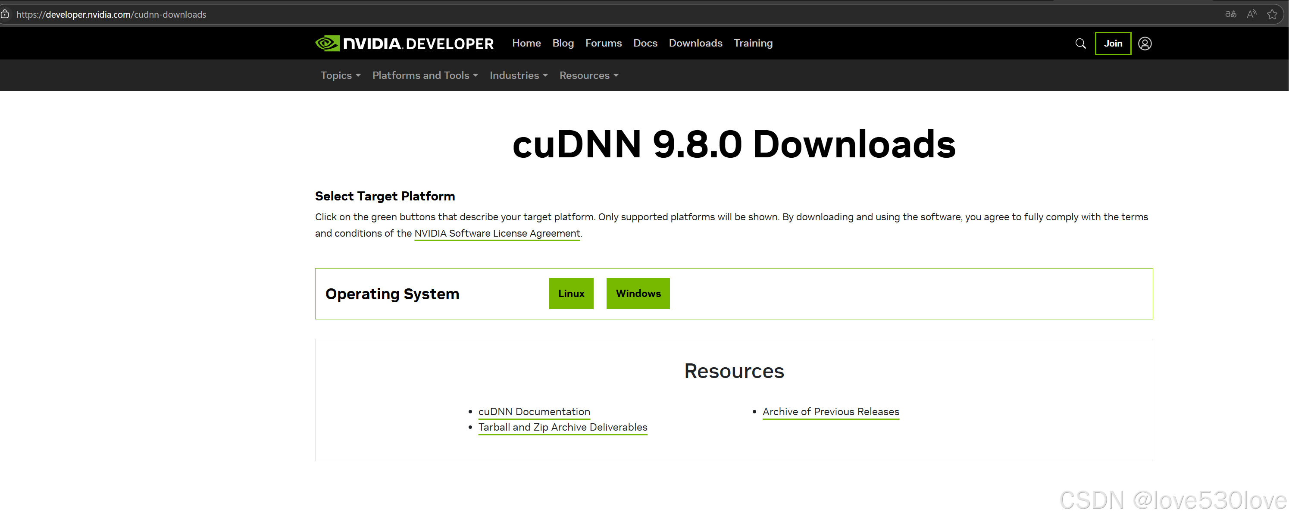
Task: View site info via lock icon
Action: pos(5,14)
